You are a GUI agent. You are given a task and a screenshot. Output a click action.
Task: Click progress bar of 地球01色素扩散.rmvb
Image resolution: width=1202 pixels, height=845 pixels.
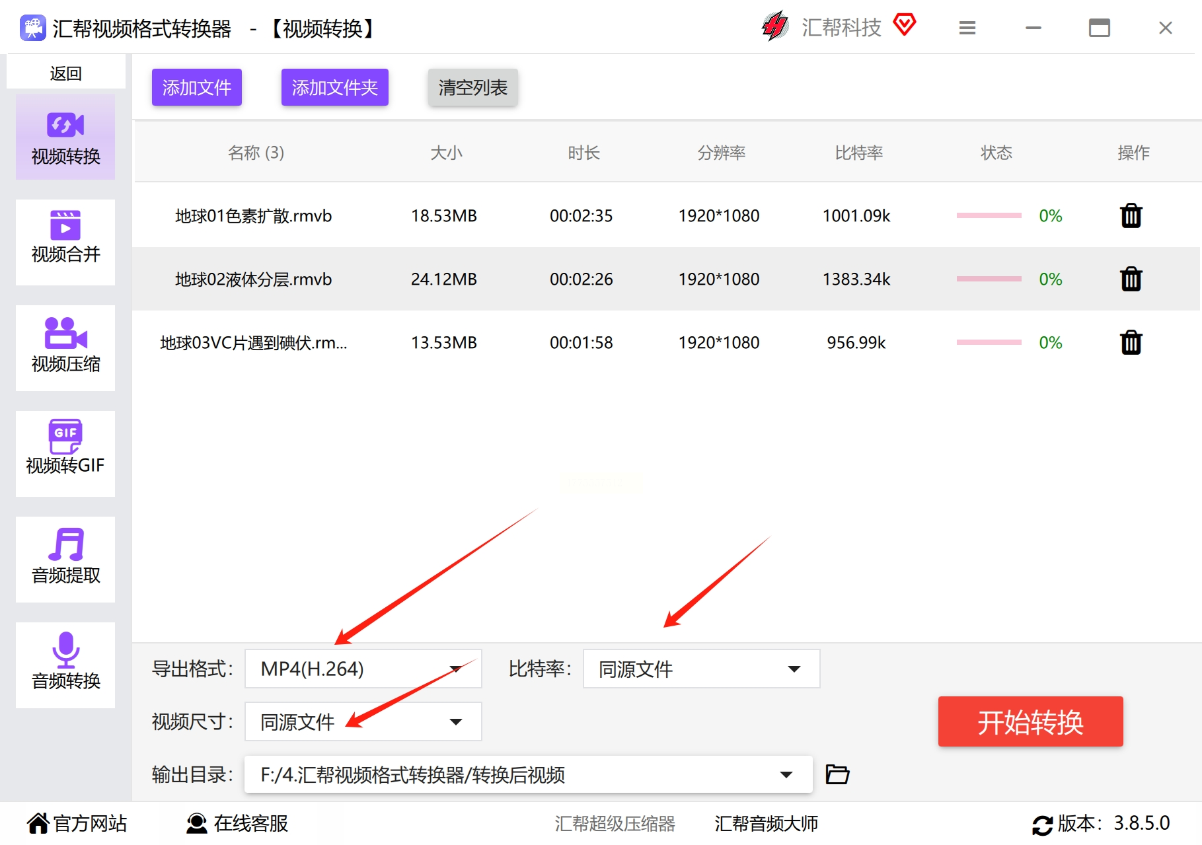coord(989,216)
